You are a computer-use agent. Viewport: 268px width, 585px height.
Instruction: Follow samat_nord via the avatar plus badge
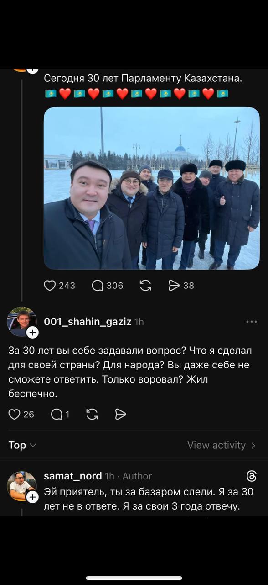pyautogui.click(x=32, y=497)
